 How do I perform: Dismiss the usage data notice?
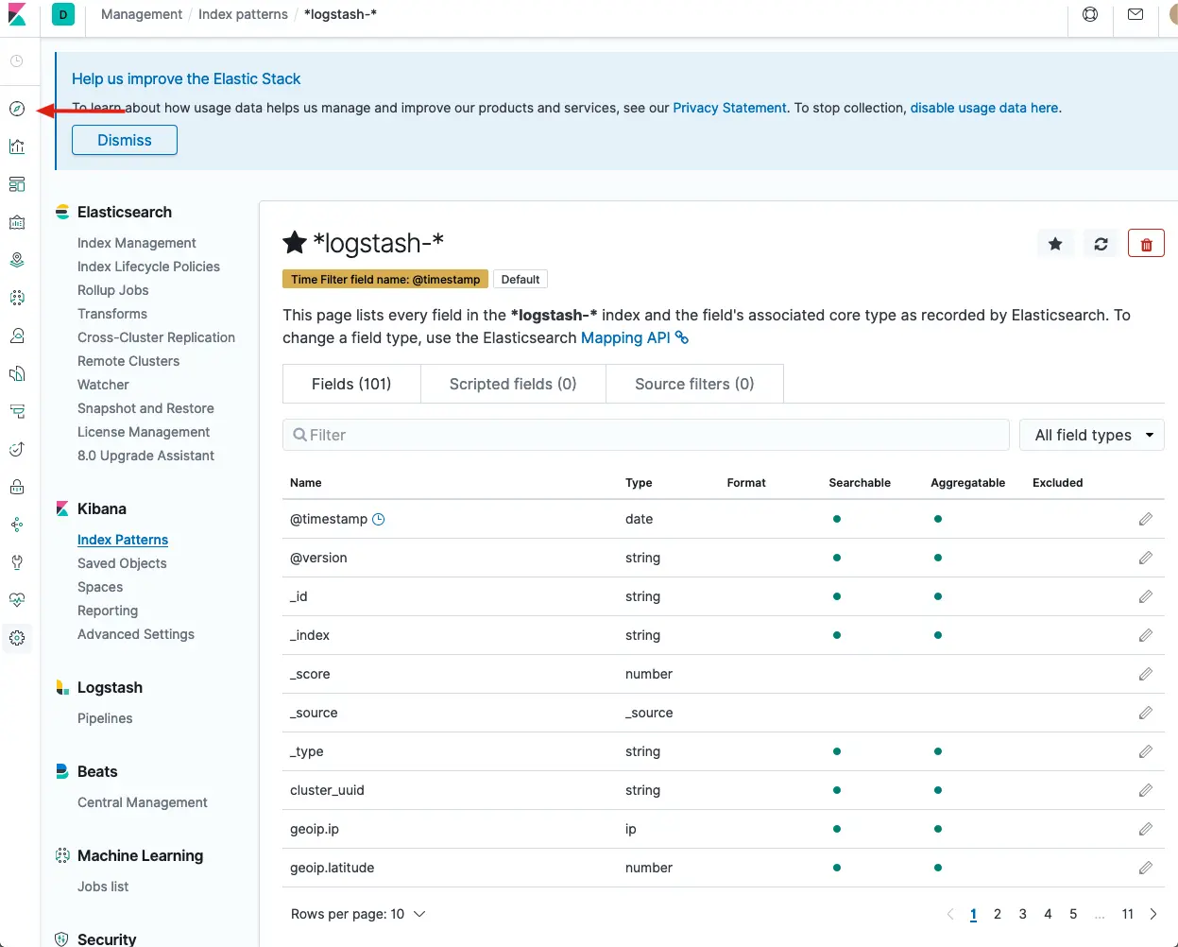pos(125,140)
